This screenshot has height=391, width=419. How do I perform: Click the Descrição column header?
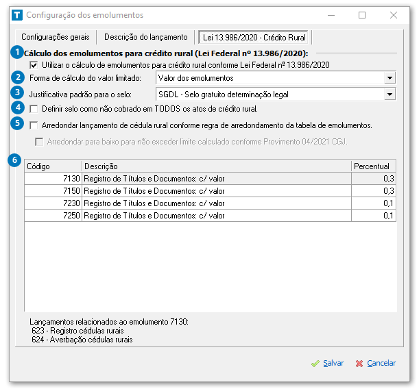point(217,166)
